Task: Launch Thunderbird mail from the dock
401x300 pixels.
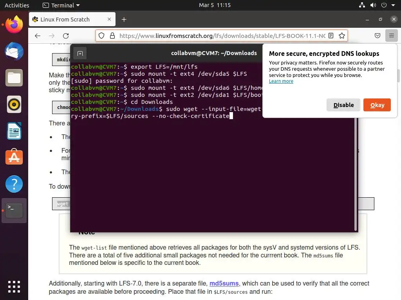Action: click(x=14, y=51)
